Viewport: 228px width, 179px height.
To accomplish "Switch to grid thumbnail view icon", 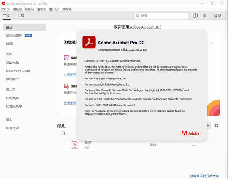I will 217,125.
